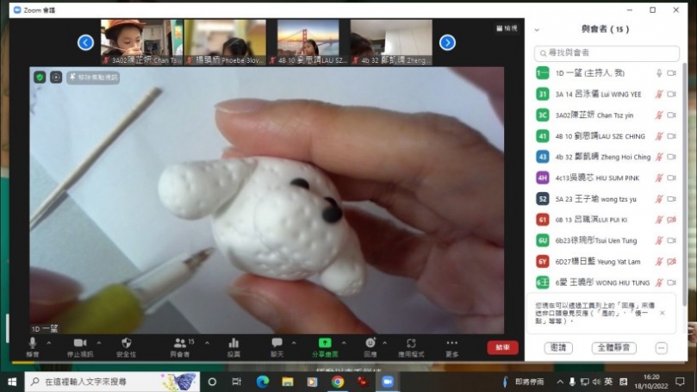This screenshot has height=392, width=697.
Task: Click the participant search field
Action: pos(607,53)
